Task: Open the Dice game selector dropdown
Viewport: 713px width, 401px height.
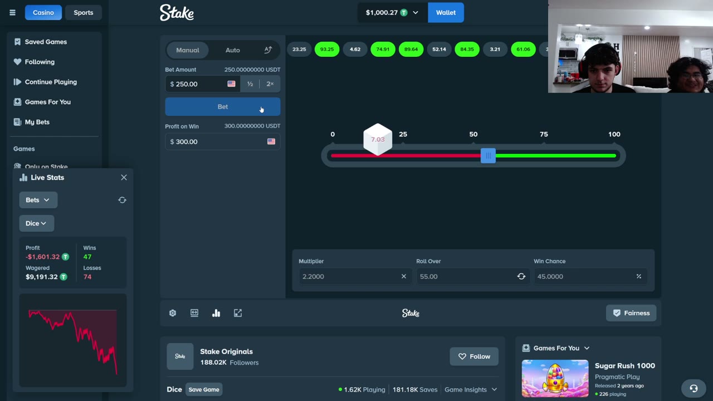Action: click(x=36, y=223)
